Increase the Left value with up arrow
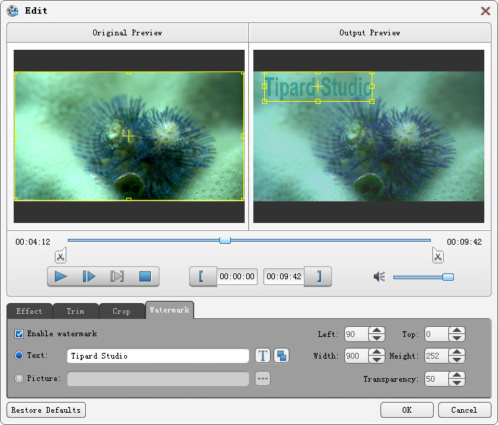The height and width of the screenshot is (425, 498). [x=377, y=330]
